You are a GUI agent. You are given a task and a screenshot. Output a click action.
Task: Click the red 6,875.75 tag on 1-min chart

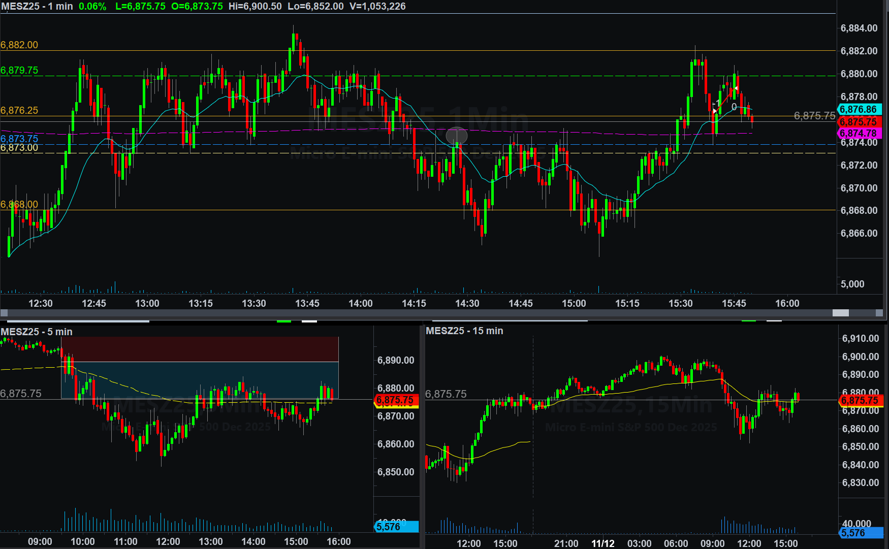point(859,122)
